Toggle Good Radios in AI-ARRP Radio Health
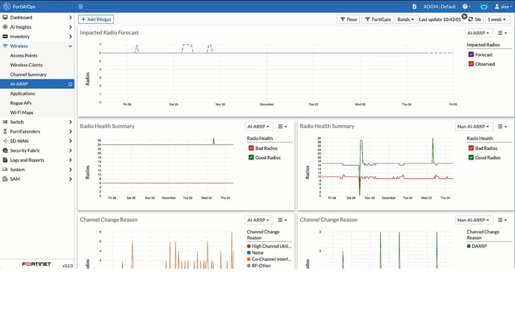This screenshot has height=312, width=515. (x=251, y=157)
